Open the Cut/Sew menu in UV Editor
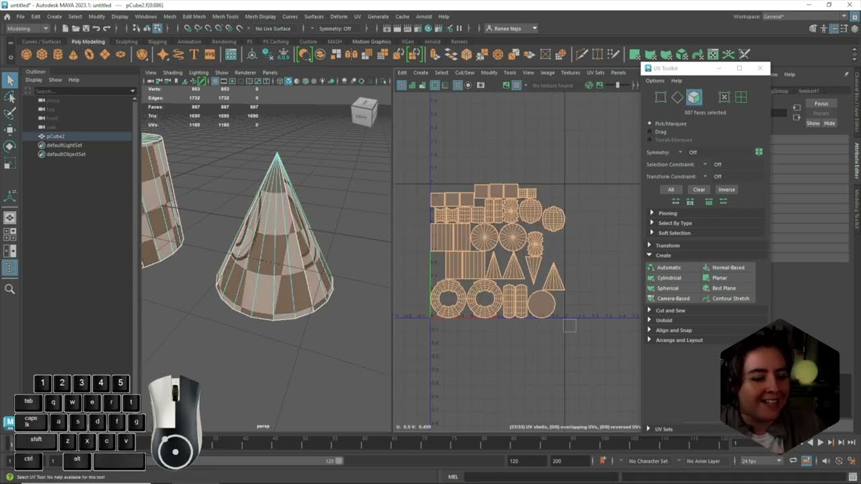861x484 pixels. pyautogui.click(x=465, y=73)
